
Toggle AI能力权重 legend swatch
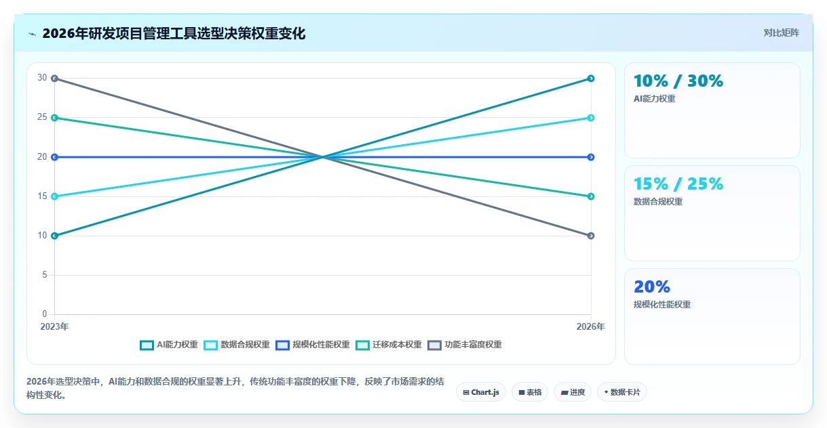[147, 345]
